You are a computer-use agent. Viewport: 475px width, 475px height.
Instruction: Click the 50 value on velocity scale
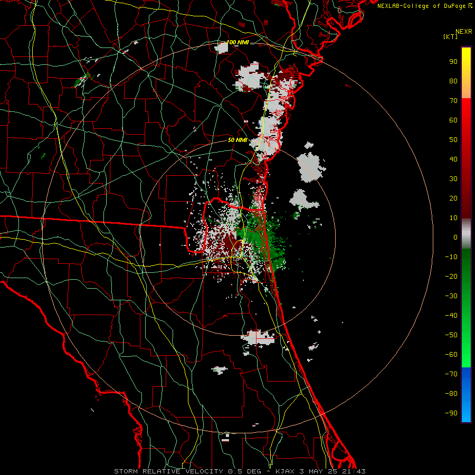coord(453,140)
